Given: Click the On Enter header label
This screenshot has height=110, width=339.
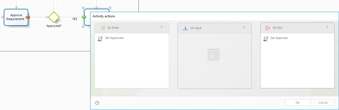Looking at the screenshot, I should [113, 28].
